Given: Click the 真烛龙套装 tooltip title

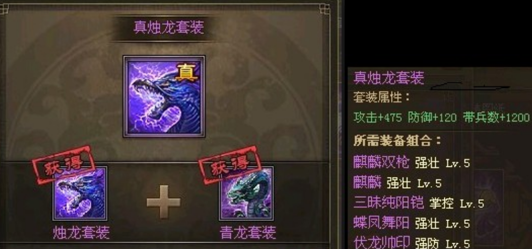Looking at the screenshot, I should coord(389,78).
